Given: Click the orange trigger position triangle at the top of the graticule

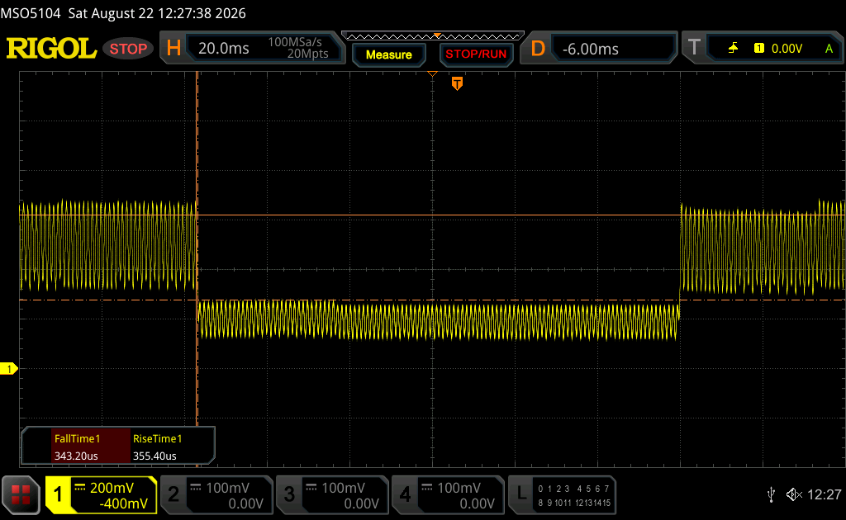Looking at the screenshot, I should 432,73.
